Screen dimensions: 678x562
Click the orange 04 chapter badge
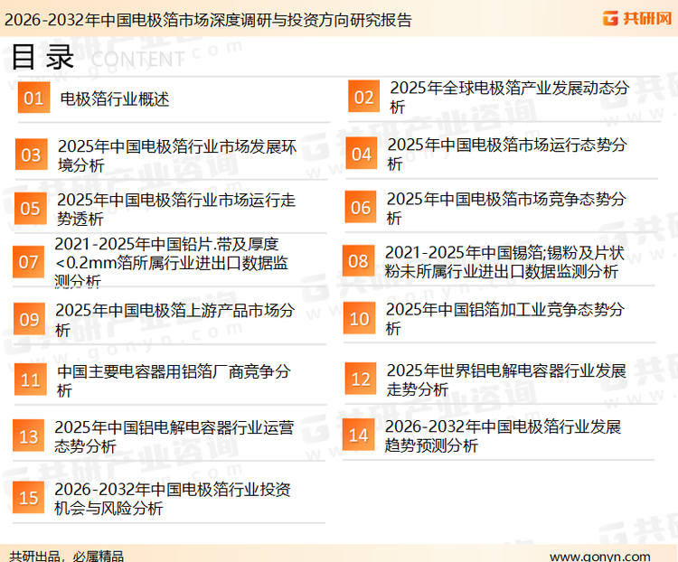pyautogui.click(x=362, y=153)
